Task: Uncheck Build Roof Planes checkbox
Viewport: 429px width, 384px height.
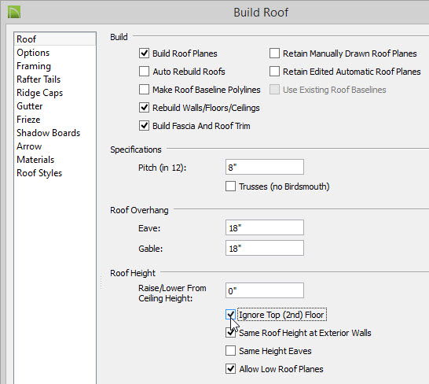Action: coord(145,54)
